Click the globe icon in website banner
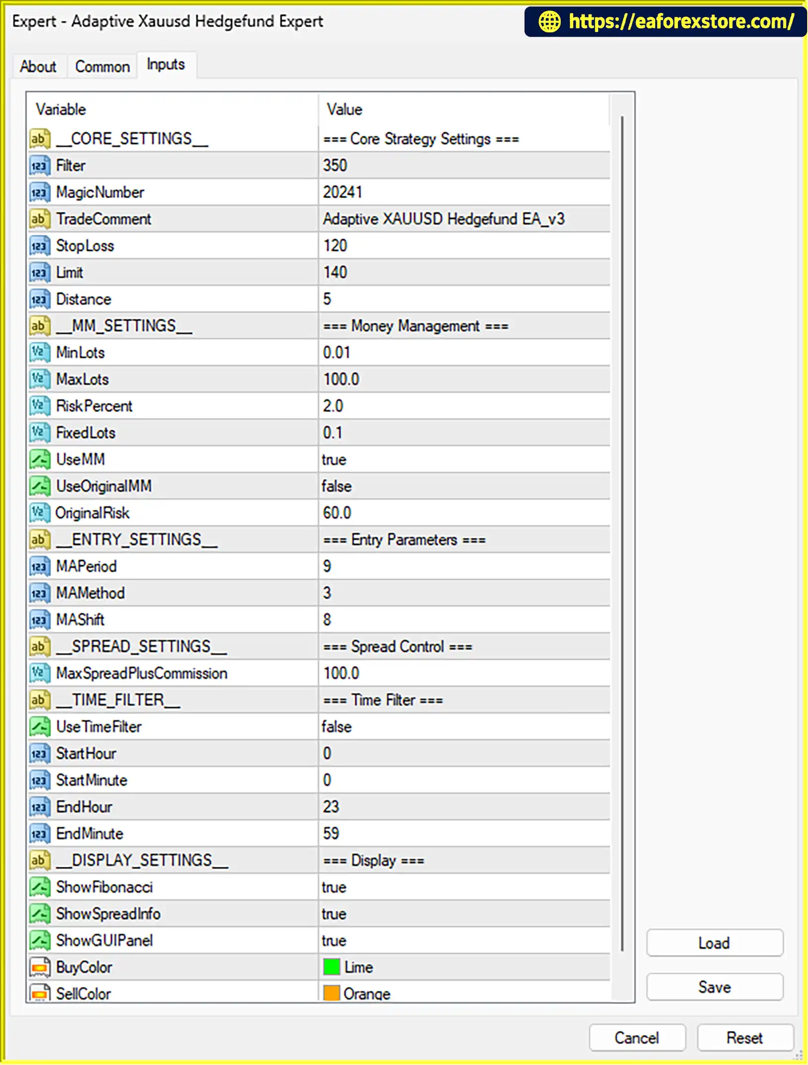The width and height of the screenshot is (808, 1065). [550, 21]
